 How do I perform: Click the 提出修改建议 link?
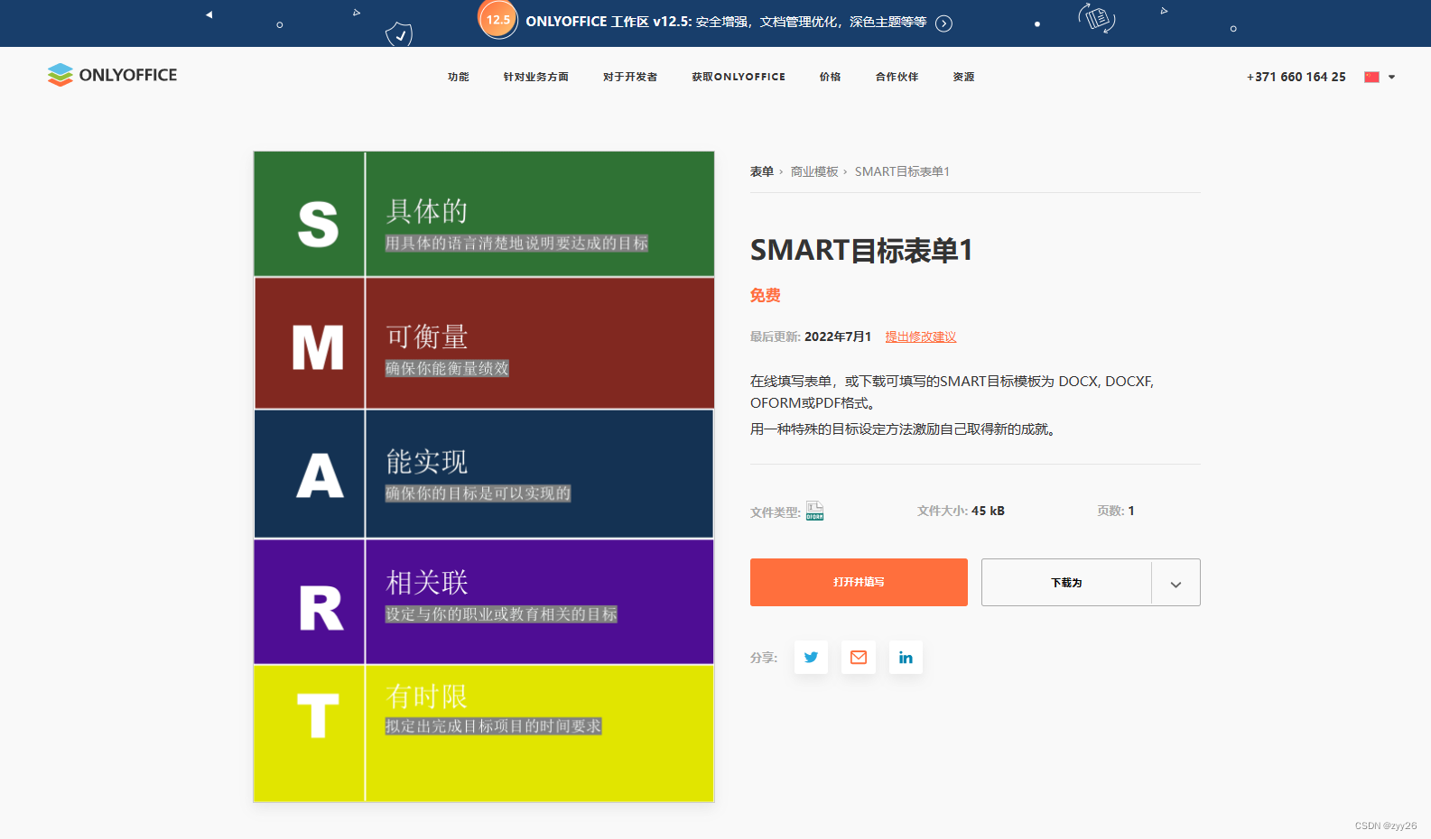pos(921,337)
